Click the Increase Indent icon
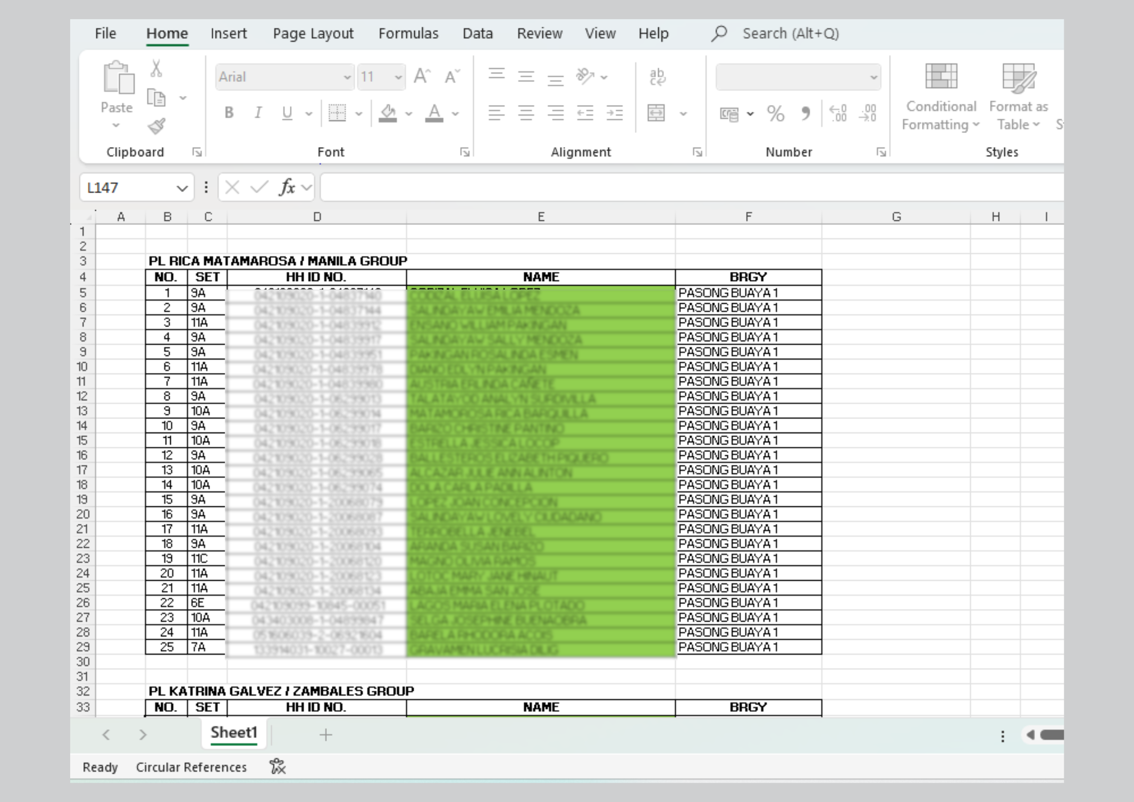The height and width of the screenshot is (802, 1134). coord(614,113)
